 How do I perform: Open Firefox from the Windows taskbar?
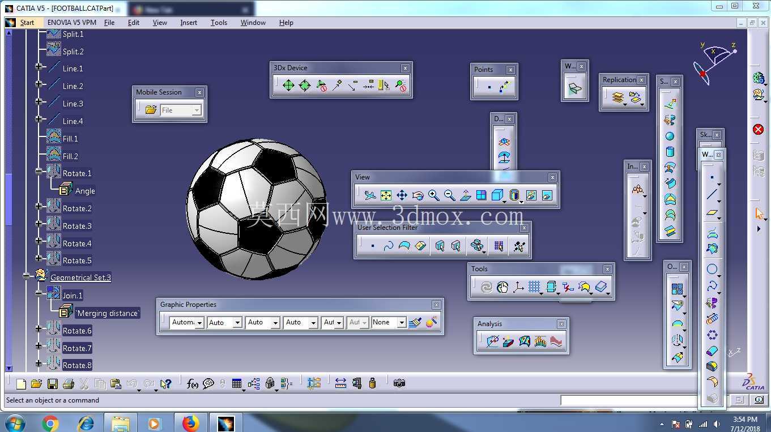pos(191,424)
